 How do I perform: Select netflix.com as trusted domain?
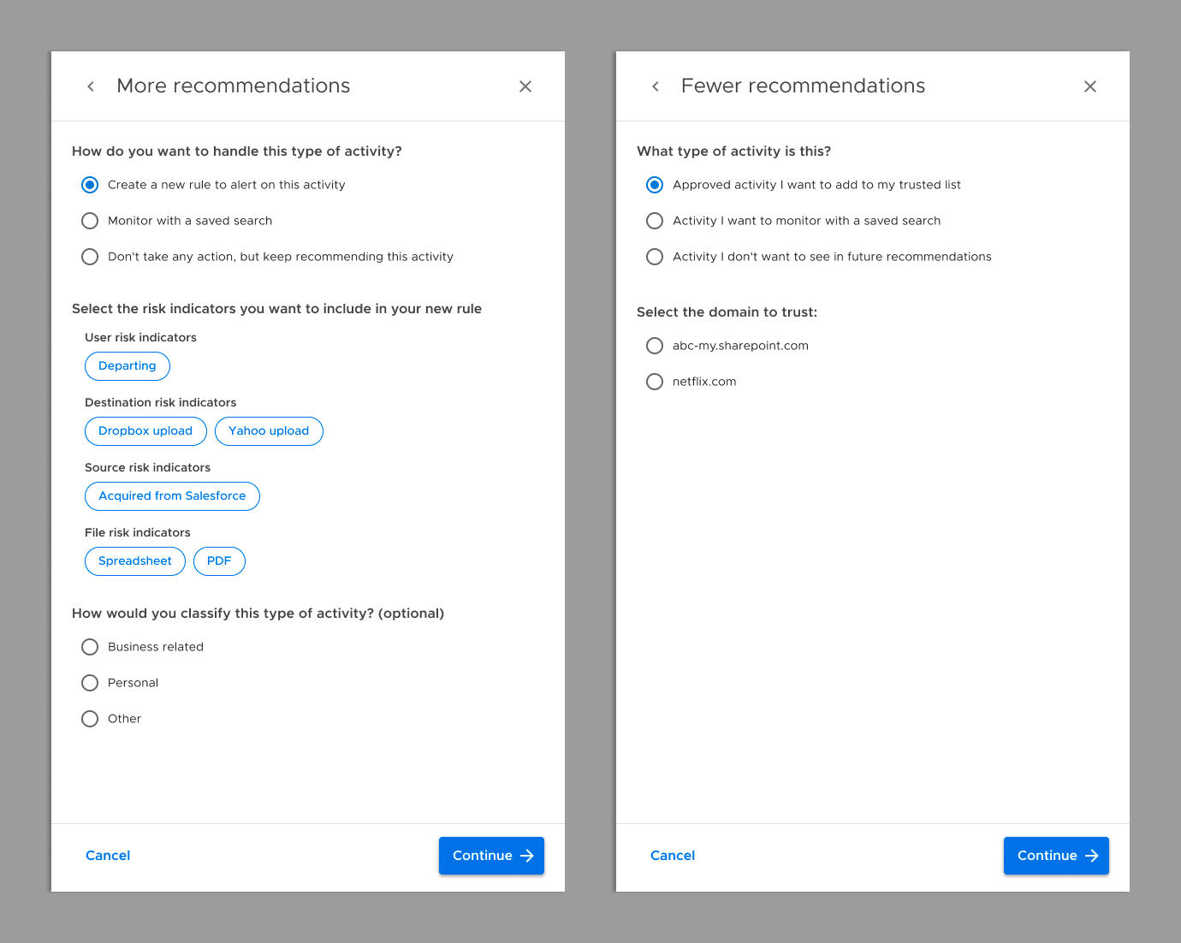(x=655, y=382)
